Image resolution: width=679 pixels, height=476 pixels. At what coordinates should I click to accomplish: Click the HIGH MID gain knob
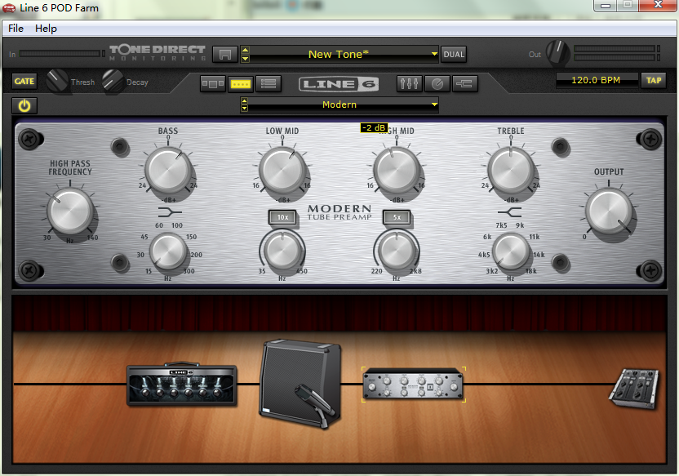[397, 170]
